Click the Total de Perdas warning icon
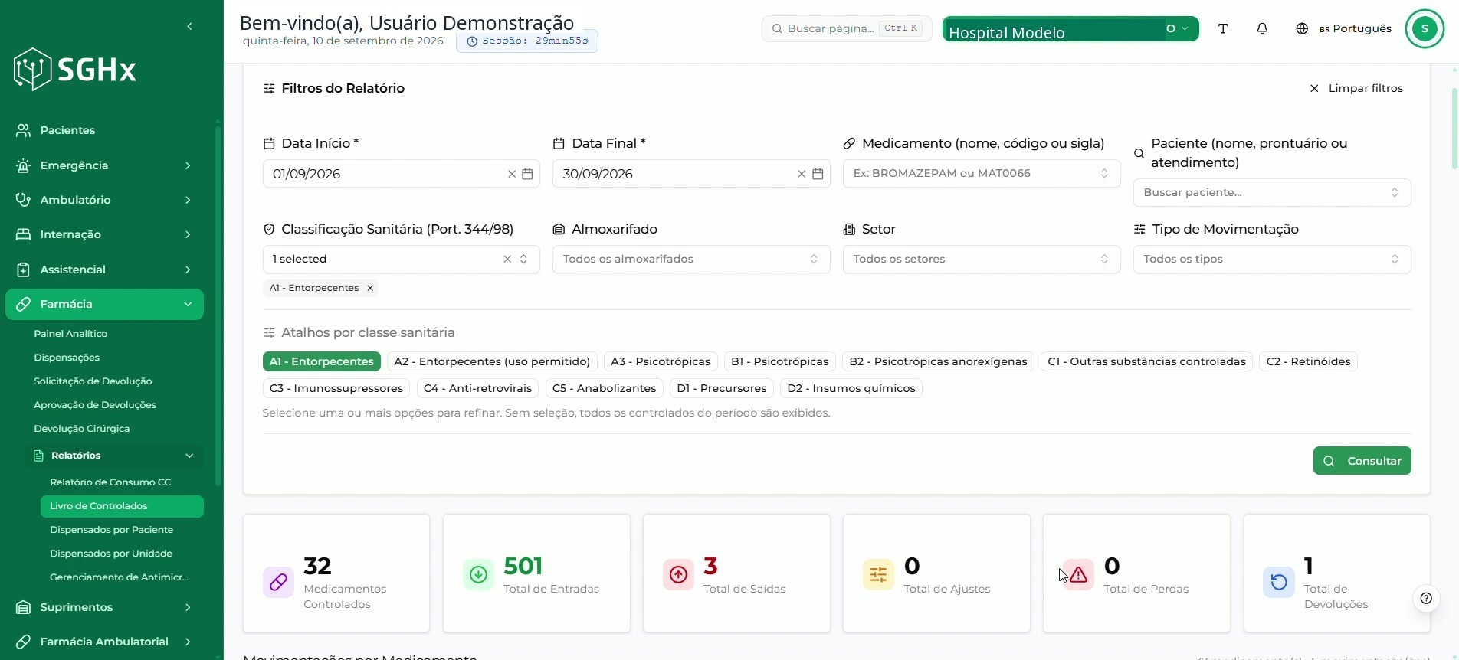Screen dimensions: 1459x660 (1078, 574)
